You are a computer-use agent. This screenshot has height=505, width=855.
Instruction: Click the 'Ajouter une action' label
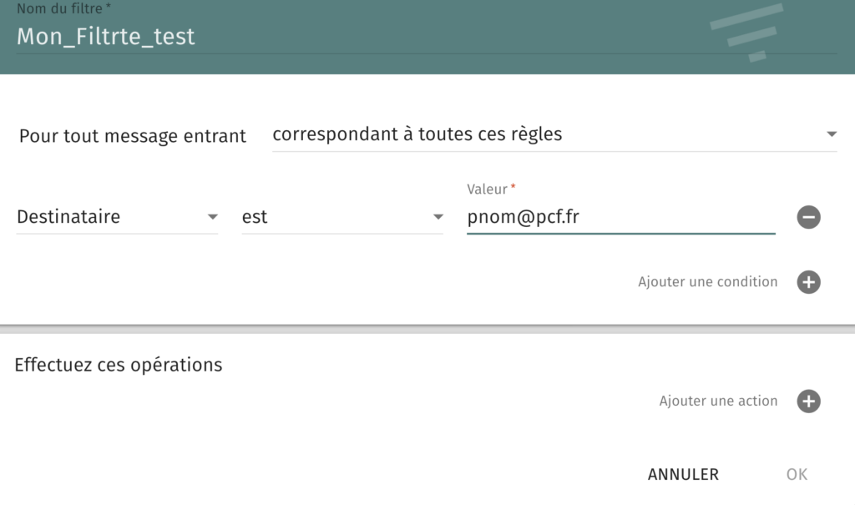718,401
